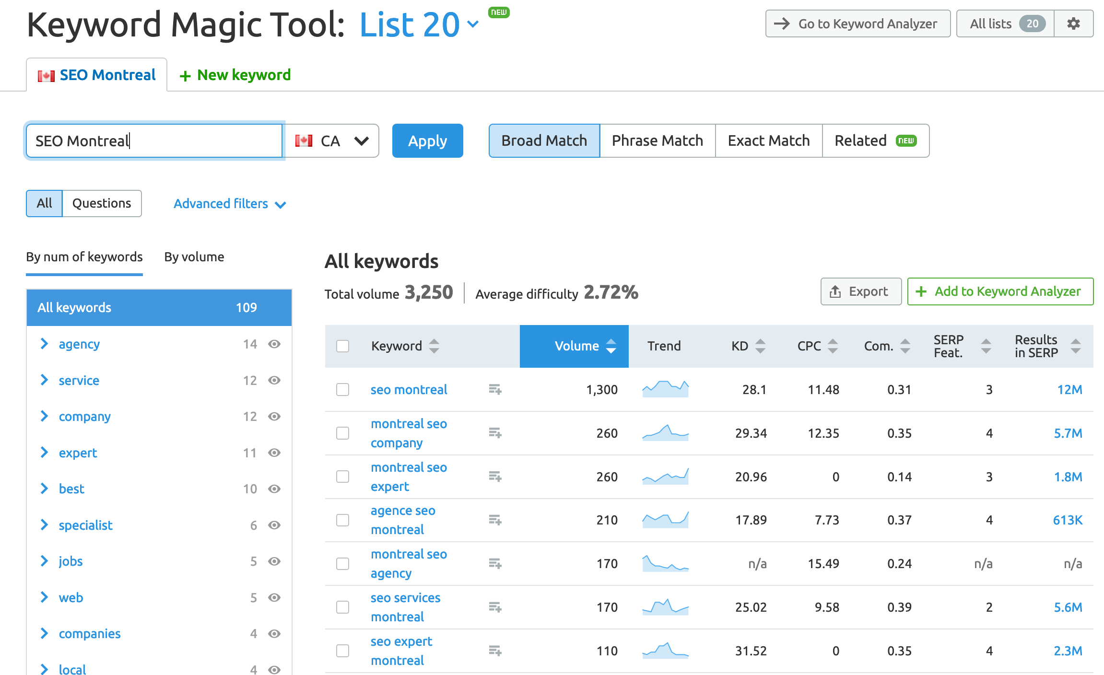The width and height of the screenshot is (1104, 675).
Task: Switch to Broad Match tab
Action: [544, 140]
